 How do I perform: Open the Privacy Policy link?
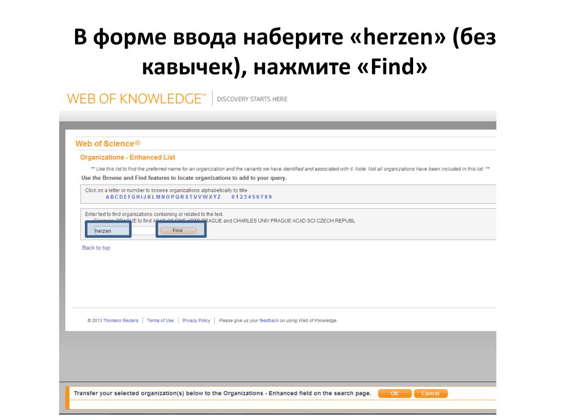pyautogui.click(x=196, y=320)
